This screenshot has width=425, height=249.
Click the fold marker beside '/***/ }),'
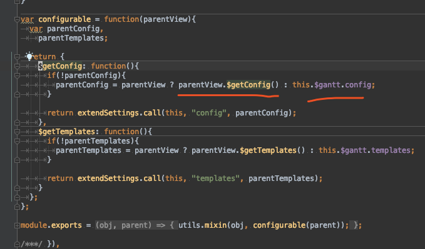click(17, 244)
